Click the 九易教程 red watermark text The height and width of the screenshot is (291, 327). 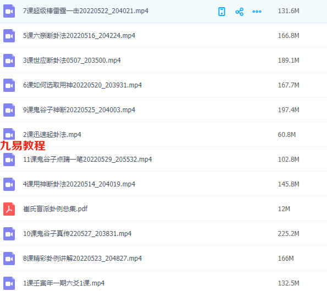23,145
